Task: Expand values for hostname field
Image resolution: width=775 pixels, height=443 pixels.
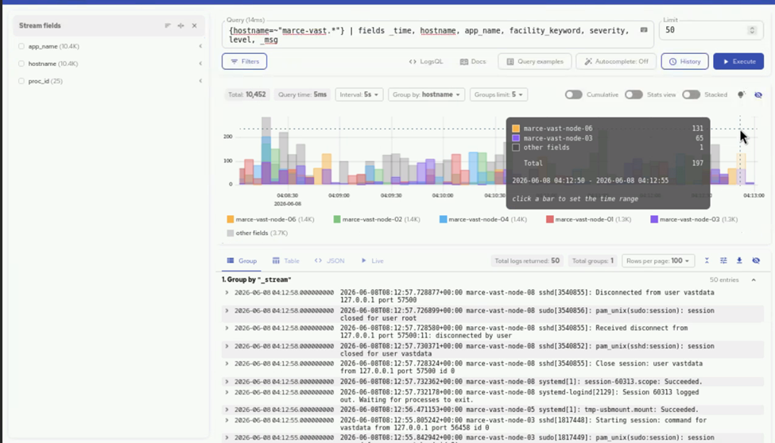Action: (x=200, y=64)
